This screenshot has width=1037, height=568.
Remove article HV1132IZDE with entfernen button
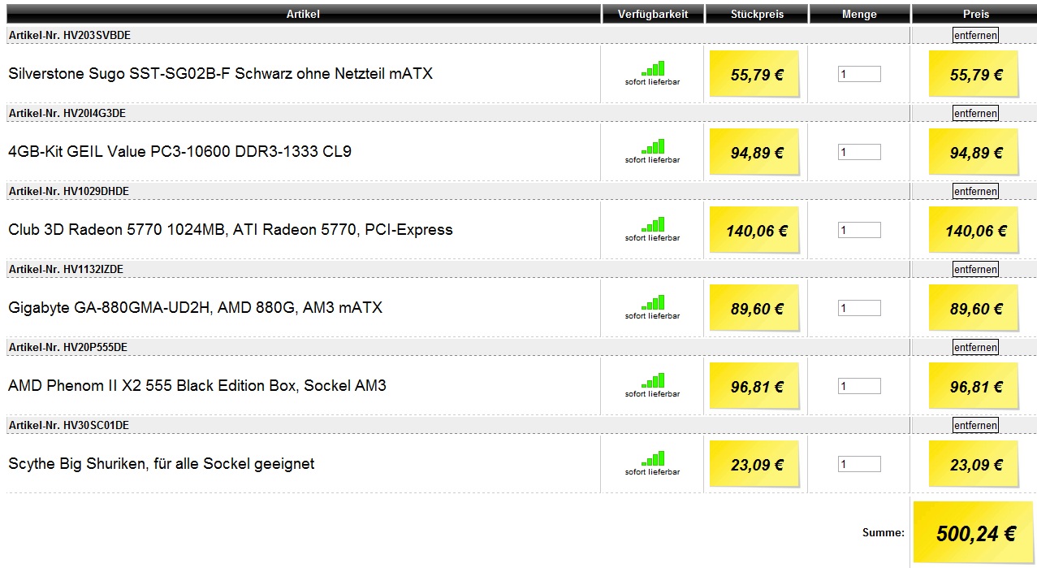975,269
